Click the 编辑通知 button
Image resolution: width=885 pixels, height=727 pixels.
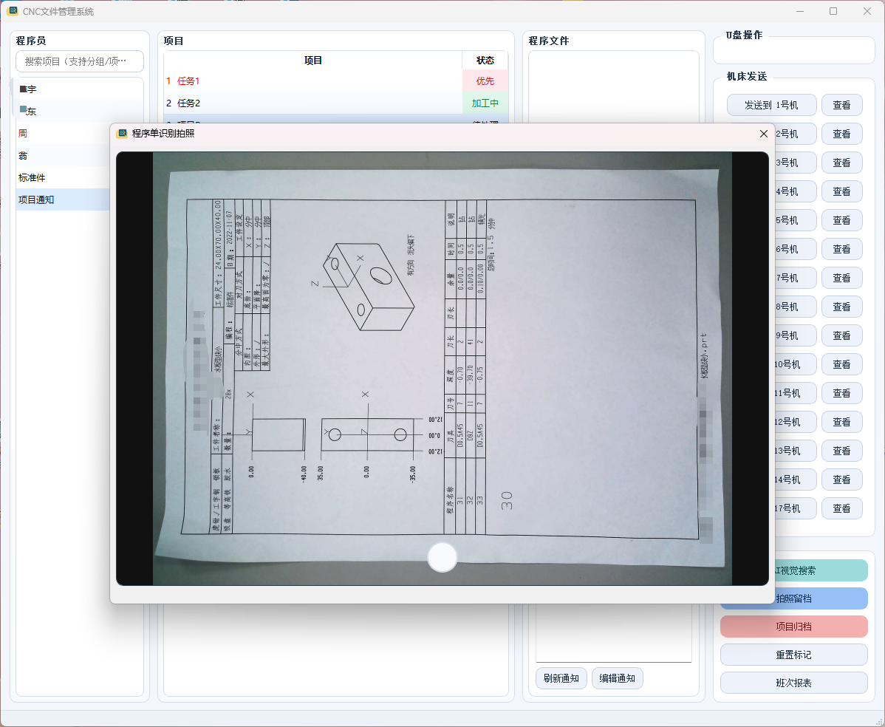pyautogui.click(x=617, y=678)
